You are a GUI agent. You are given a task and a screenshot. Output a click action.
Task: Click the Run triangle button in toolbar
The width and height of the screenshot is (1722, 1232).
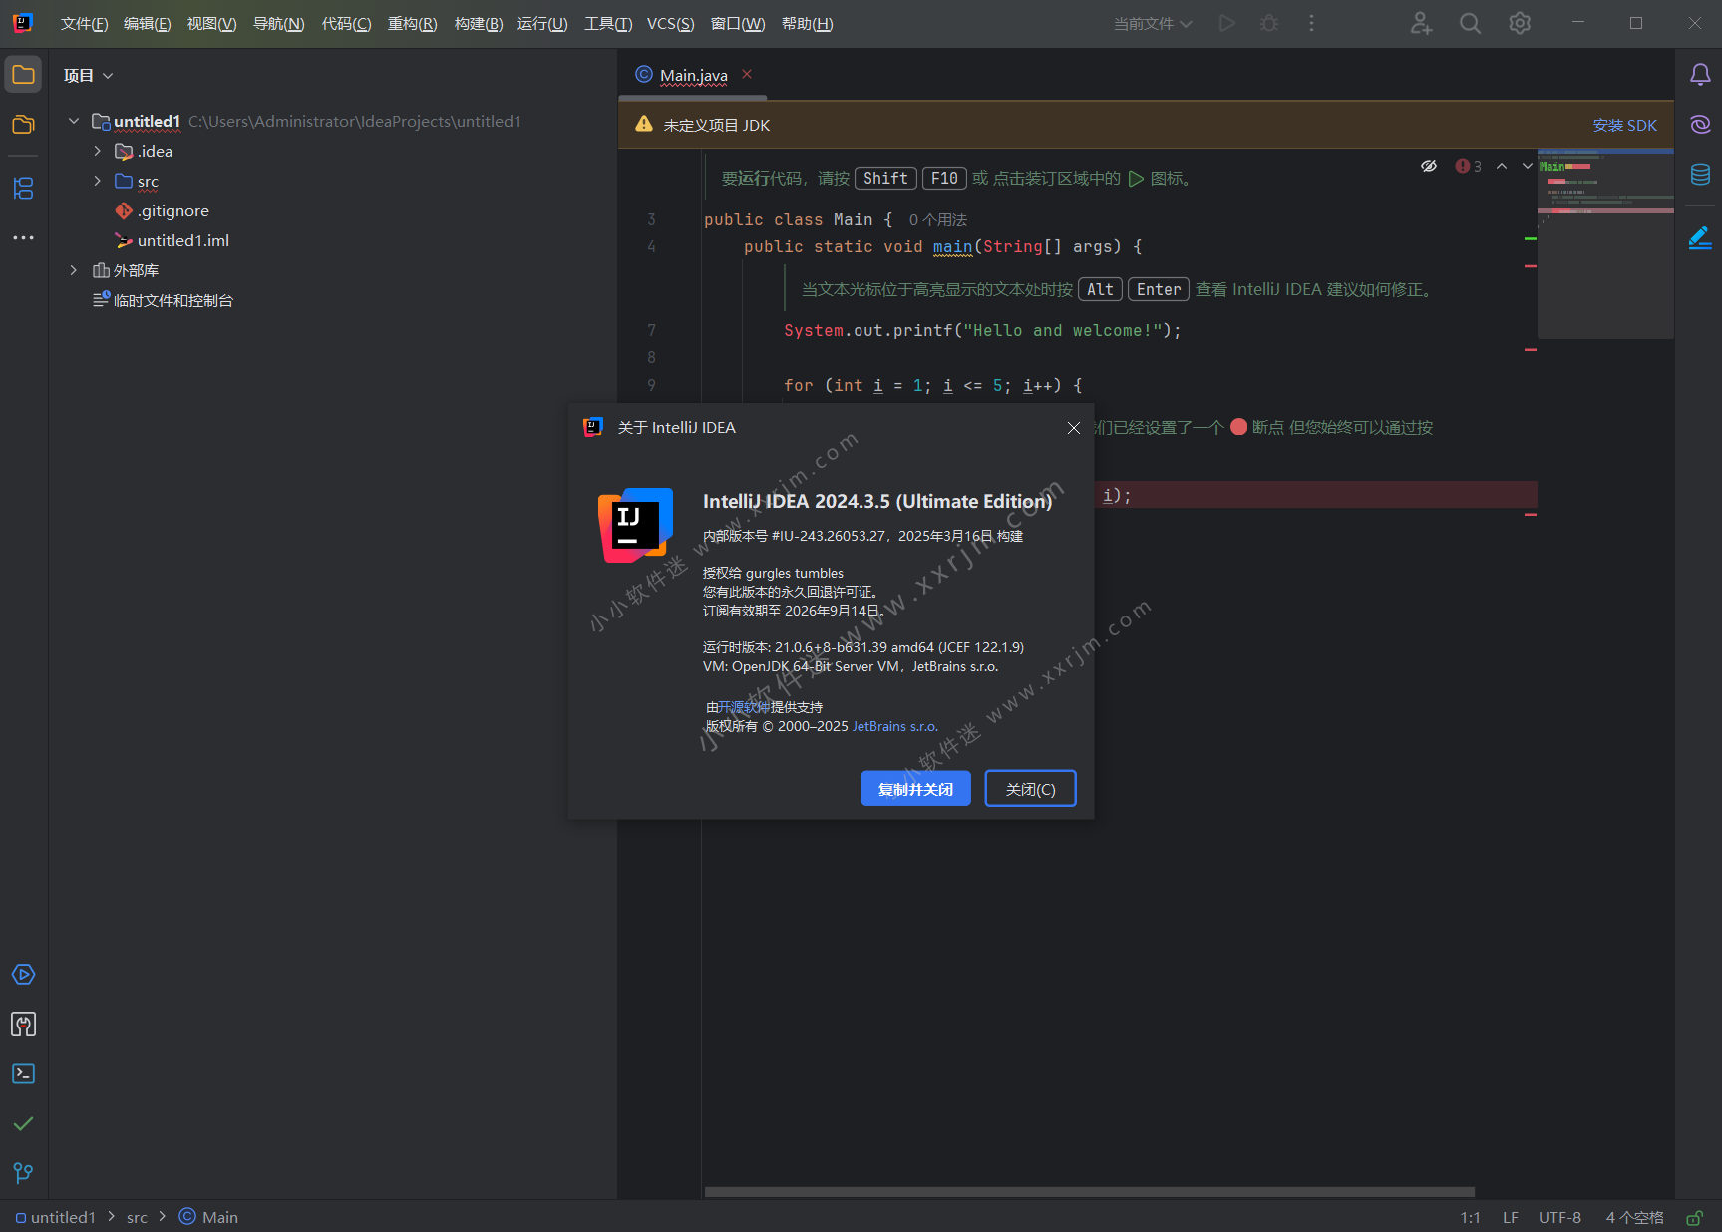click(1227, 23)
